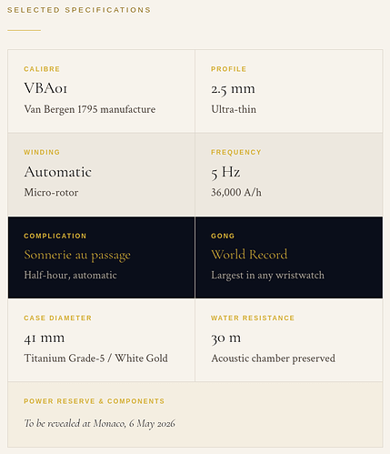Select the Winding Automatic cell

[x=101, y=174]
